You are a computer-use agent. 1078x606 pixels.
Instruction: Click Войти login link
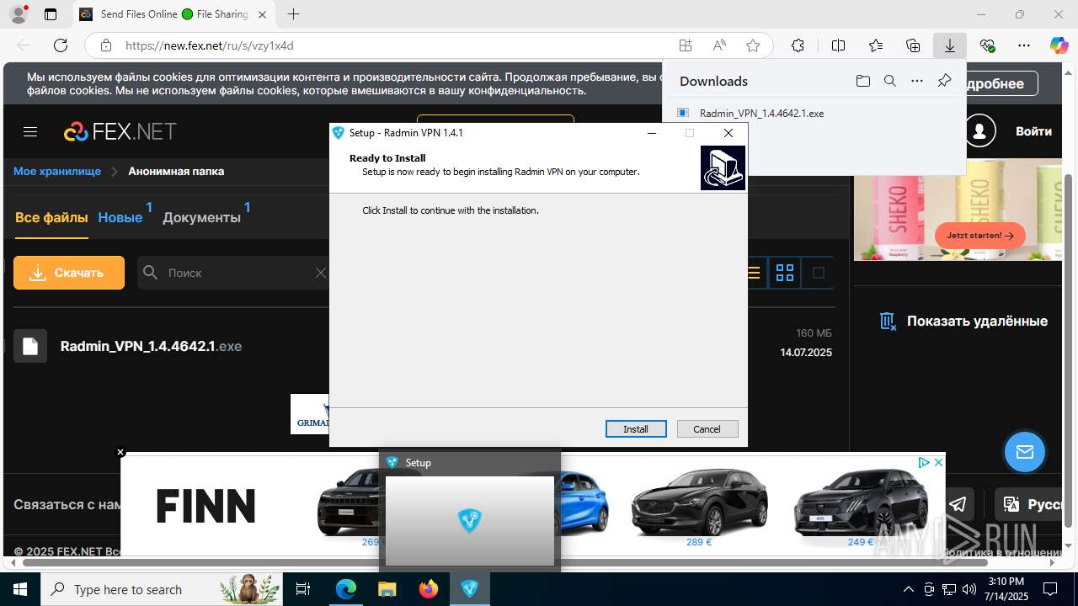pyautogui.click(x=1033, y=131)
